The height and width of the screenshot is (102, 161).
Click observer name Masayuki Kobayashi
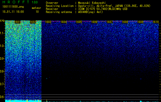(x=92, y=3)
